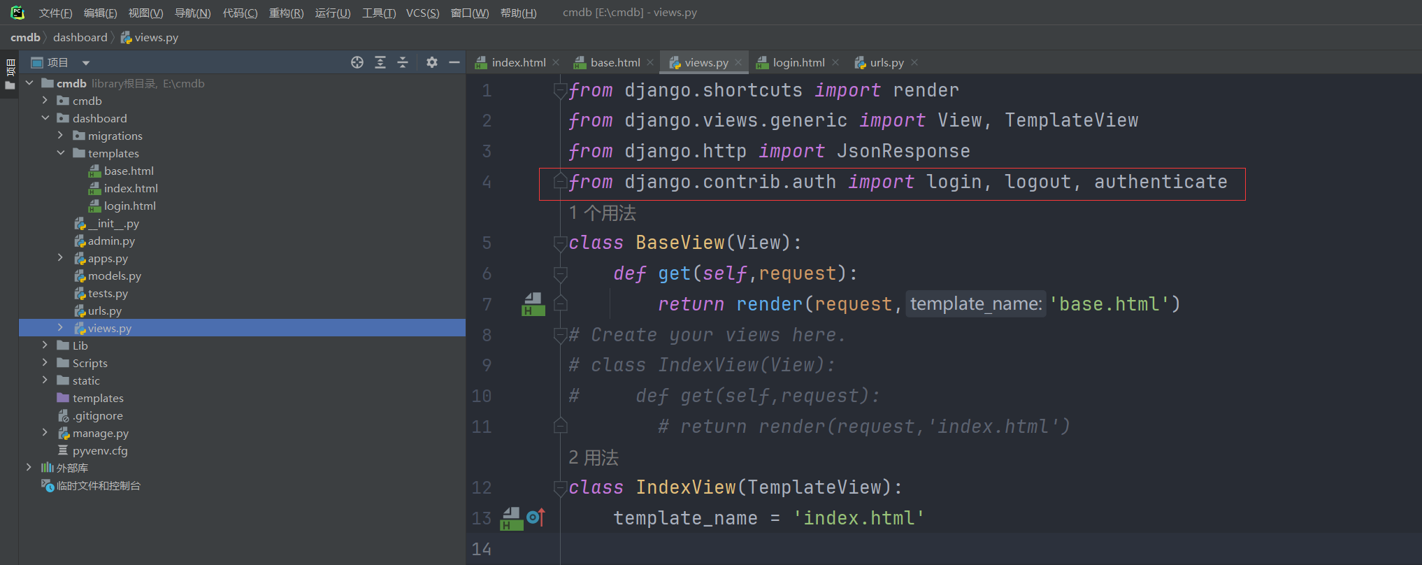Image resolution: width=1422 pixels, height=565 pixels.
Task: Collapse the dashboard templates folder
Action: (60, 153)
